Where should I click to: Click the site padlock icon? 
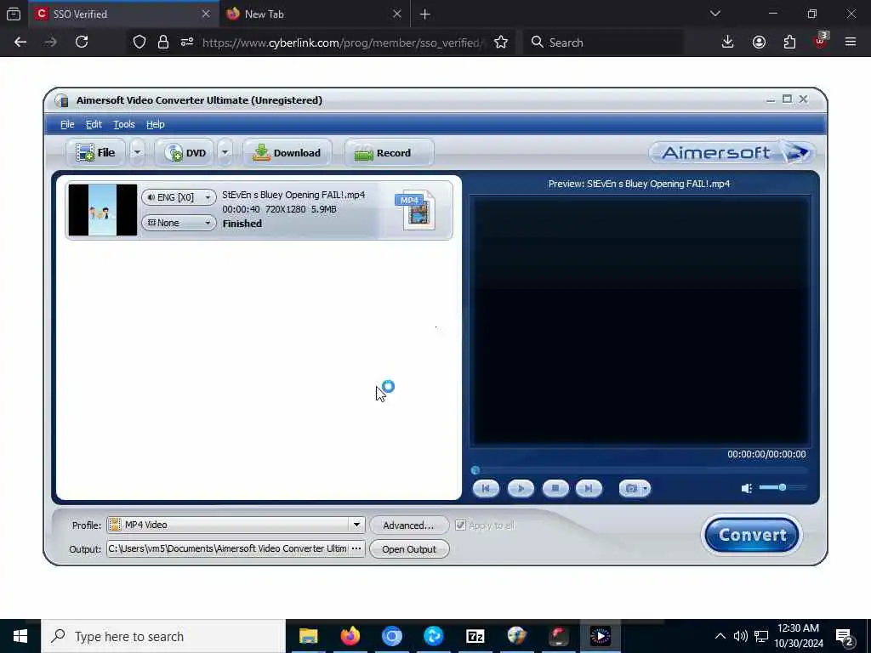point(163,43)
